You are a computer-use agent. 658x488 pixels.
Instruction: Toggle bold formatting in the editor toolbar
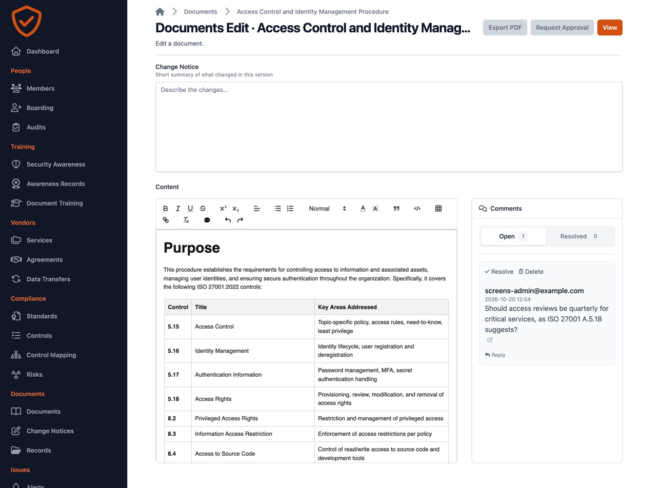(166, 209)
